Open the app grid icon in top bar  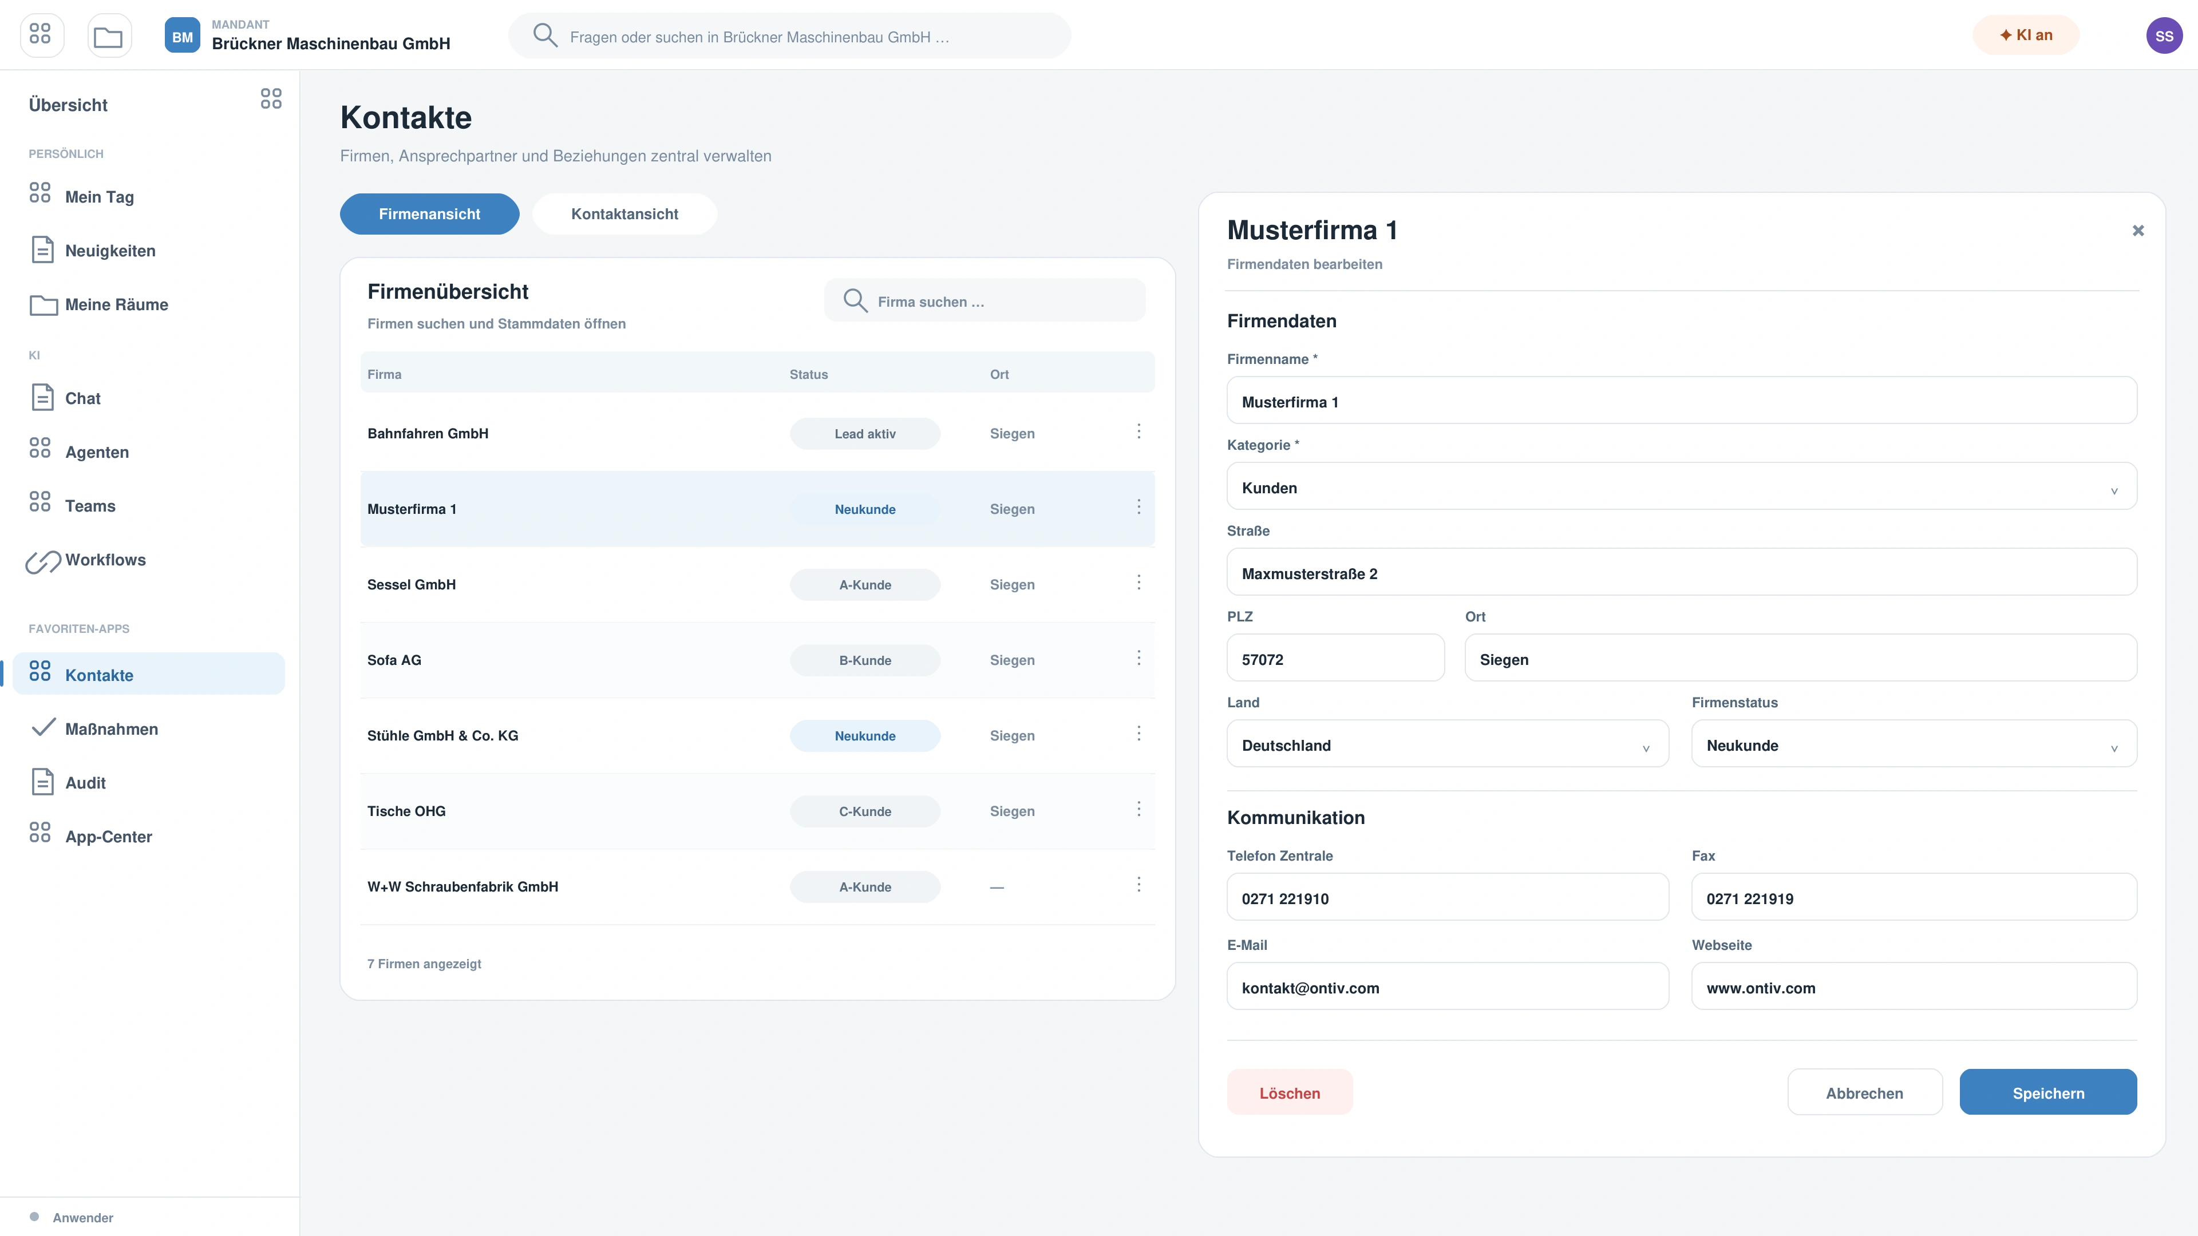(41, 36)
